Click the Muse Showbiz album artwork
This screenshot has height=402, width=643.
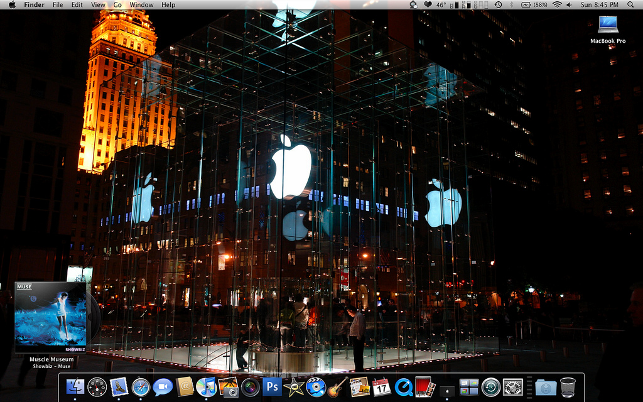click(50, 317)
